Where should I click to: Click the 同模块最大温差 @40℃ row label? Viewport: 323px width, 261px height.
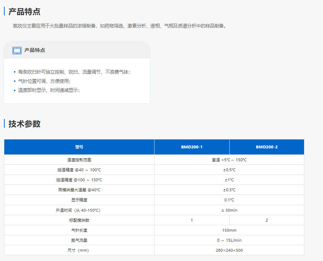(79, 190)
